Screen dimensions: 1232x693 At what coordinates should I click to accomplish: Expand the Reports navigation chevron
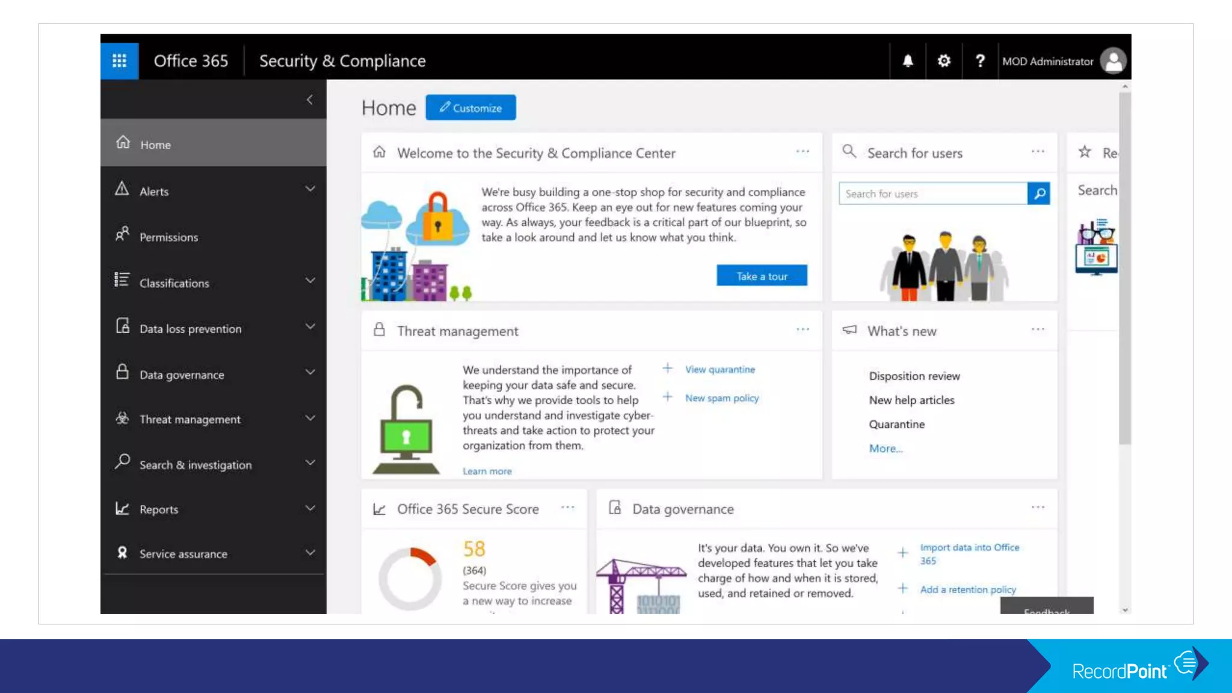[310, 508]
